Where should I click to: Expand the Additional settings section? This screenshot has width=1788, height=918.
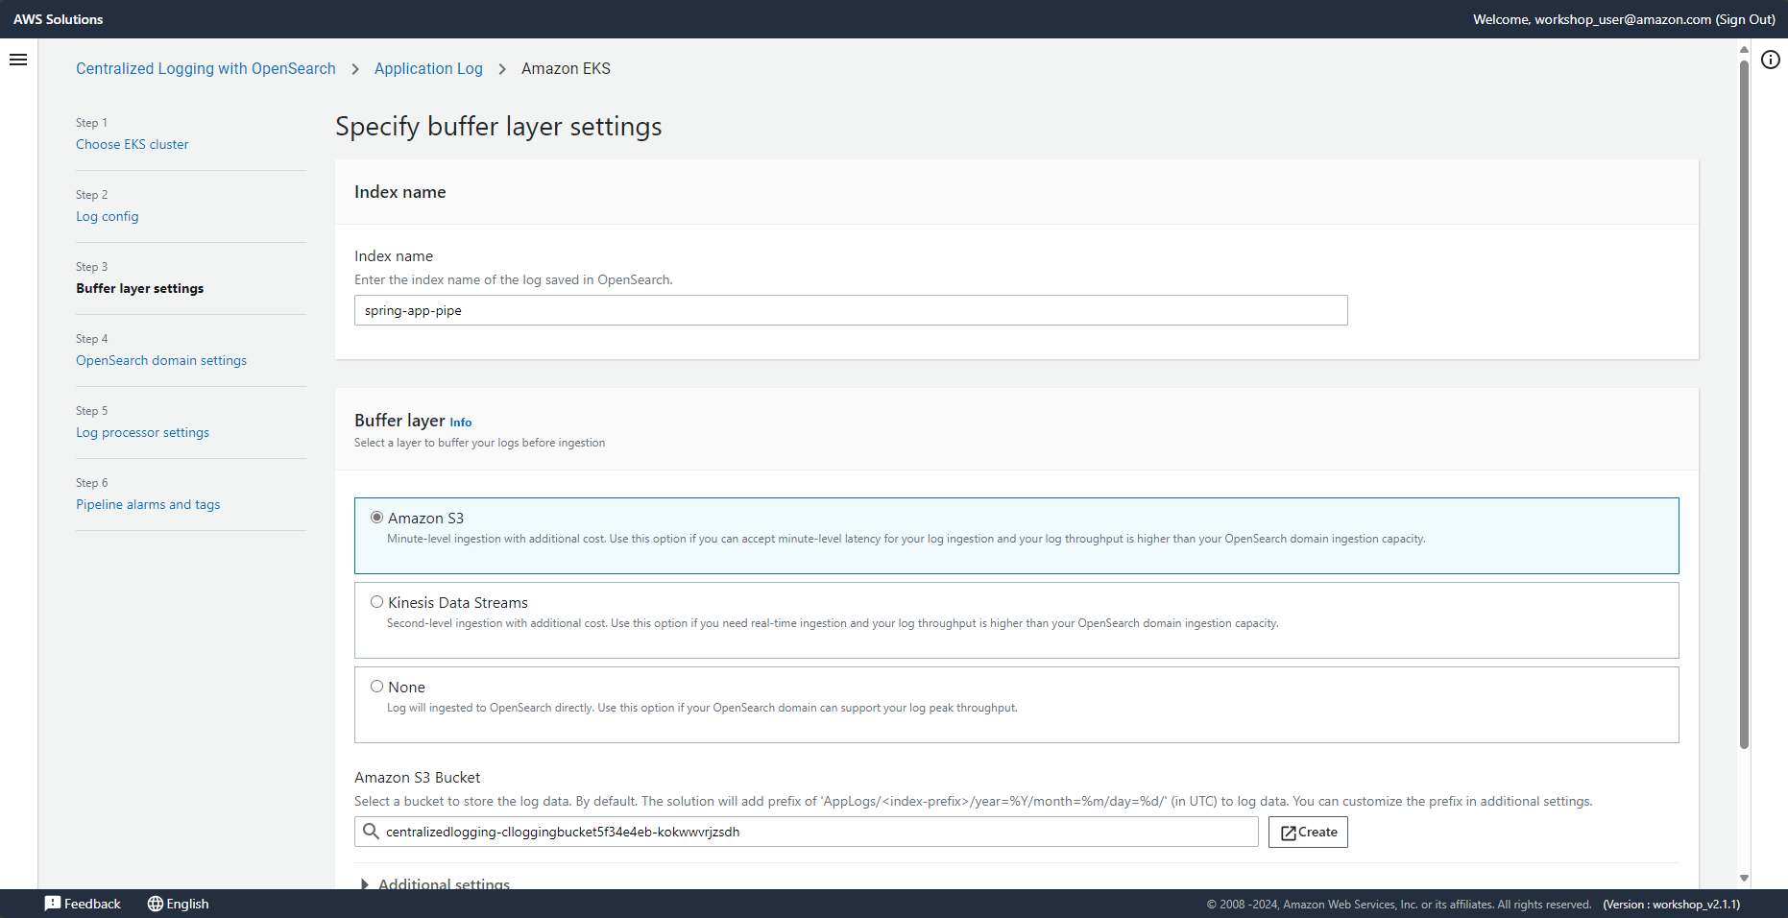435,883
